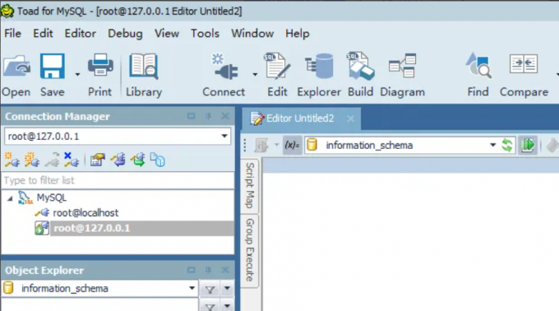Open the Library toolbar icon
The height and width of the screenshot is (311, 559).
(144, 66)
